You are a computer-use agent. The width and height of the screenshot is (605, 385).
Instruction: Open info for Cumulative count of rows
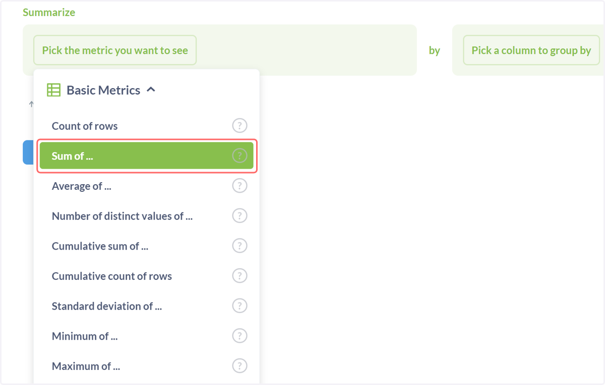(239, 276)
